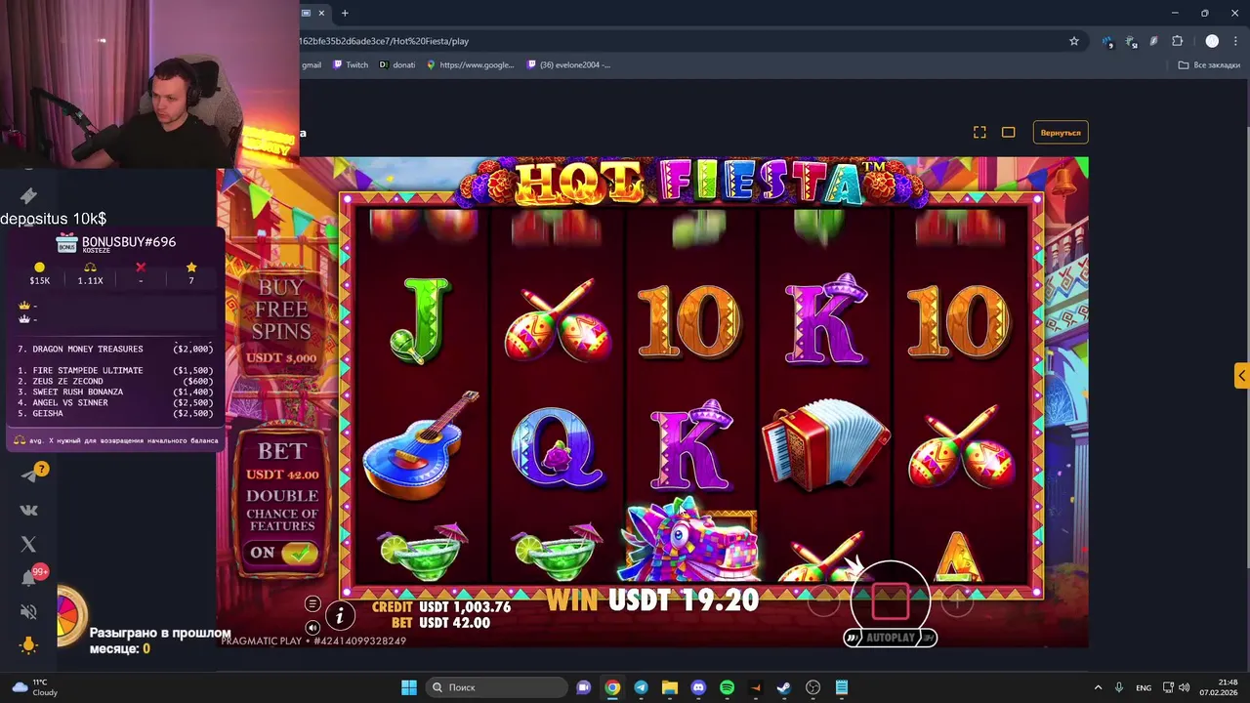
Task: Click DRAGON MONEY TREASURES list row
Action: [x=115, y=349]
